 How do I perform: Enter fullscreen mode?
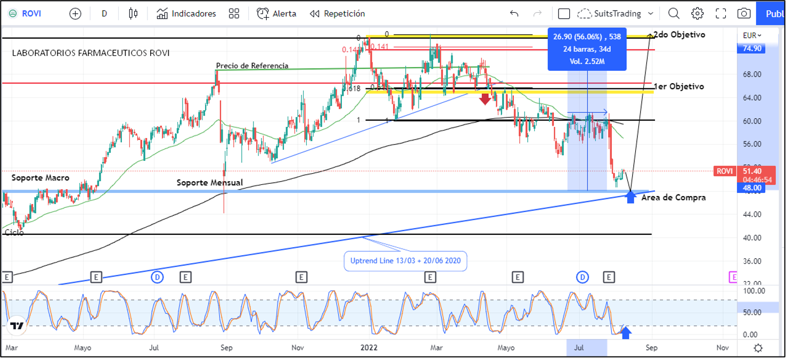(720, 14)
